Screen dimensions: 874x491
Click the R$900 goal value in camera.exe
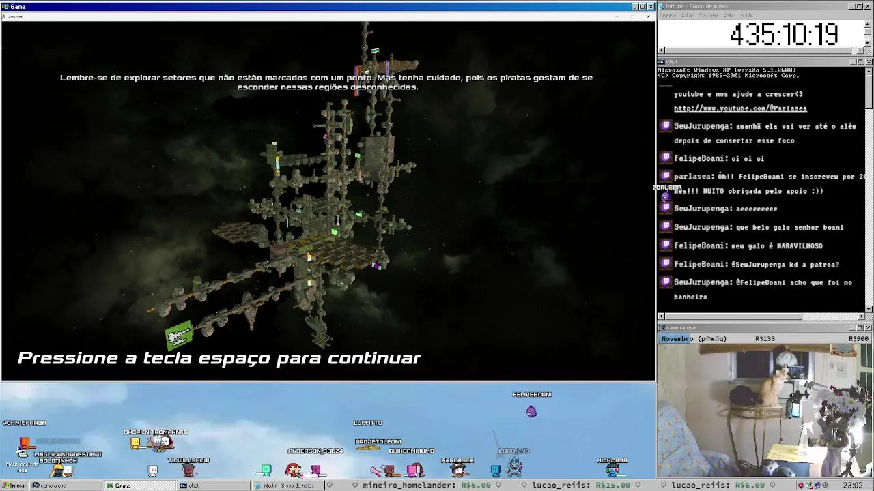[x=858, y=338]
